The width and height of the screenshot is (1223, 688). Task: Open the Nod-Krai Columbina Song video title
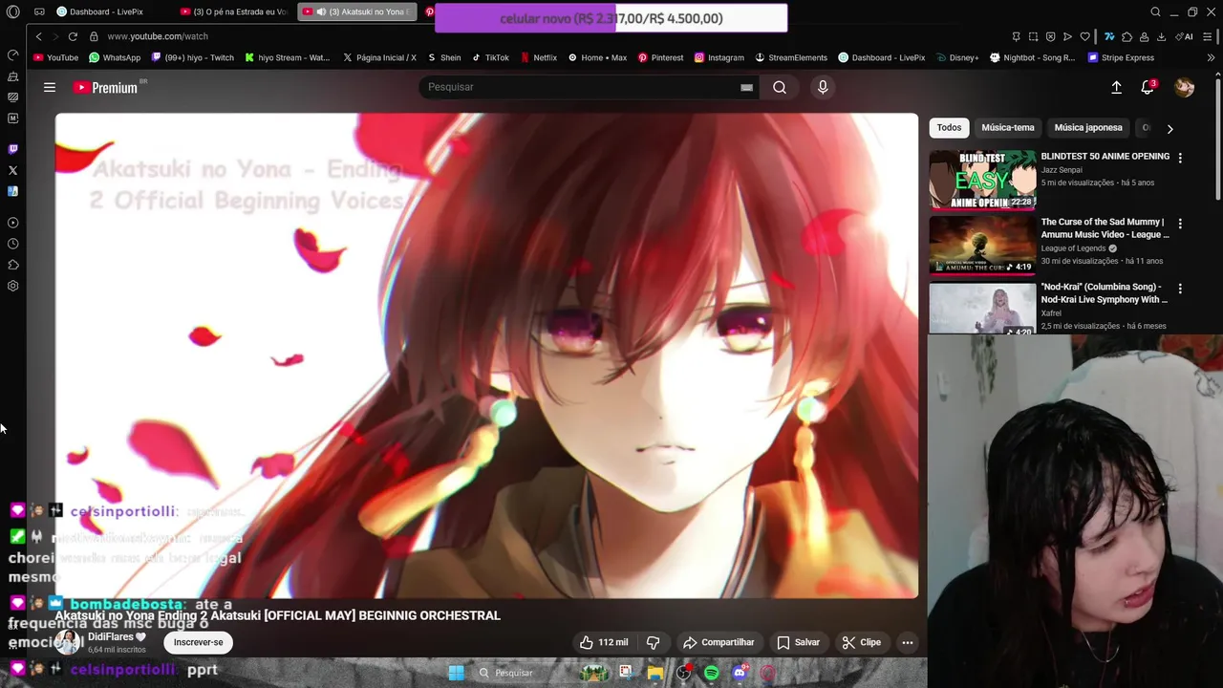coord(1104,292)
